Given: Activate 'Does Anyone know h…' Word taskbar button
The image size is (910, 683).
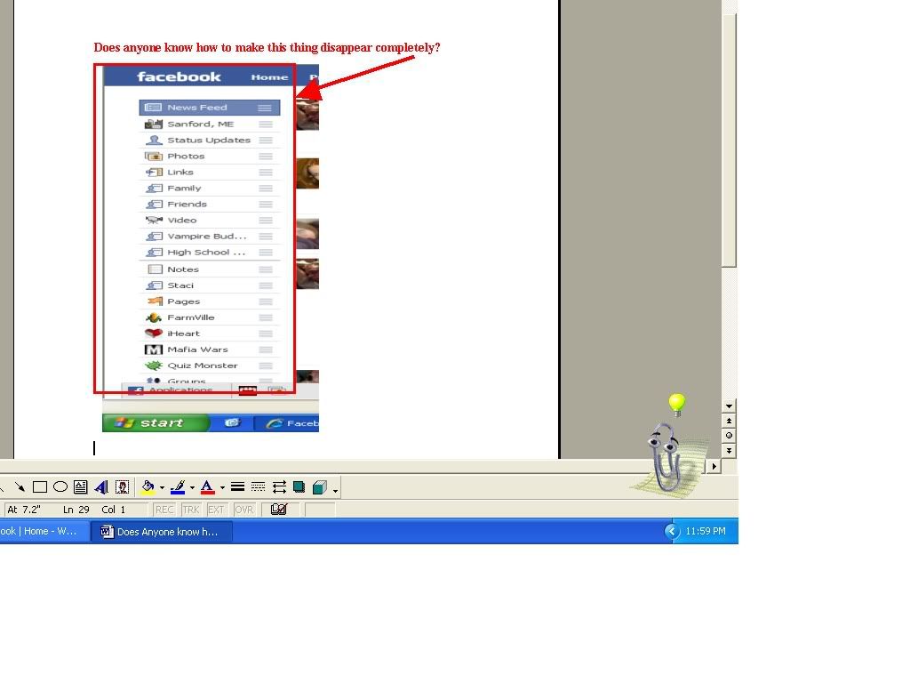Looking at the screenshot, I should point(162,532).
